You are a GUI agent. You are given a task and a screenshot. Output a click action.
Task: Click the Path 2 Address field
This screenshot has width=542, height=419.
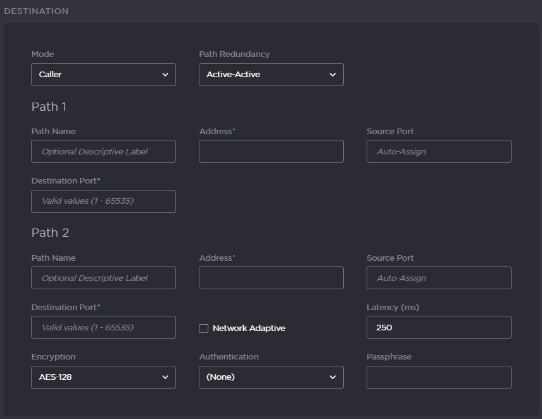tap(271, 278)
